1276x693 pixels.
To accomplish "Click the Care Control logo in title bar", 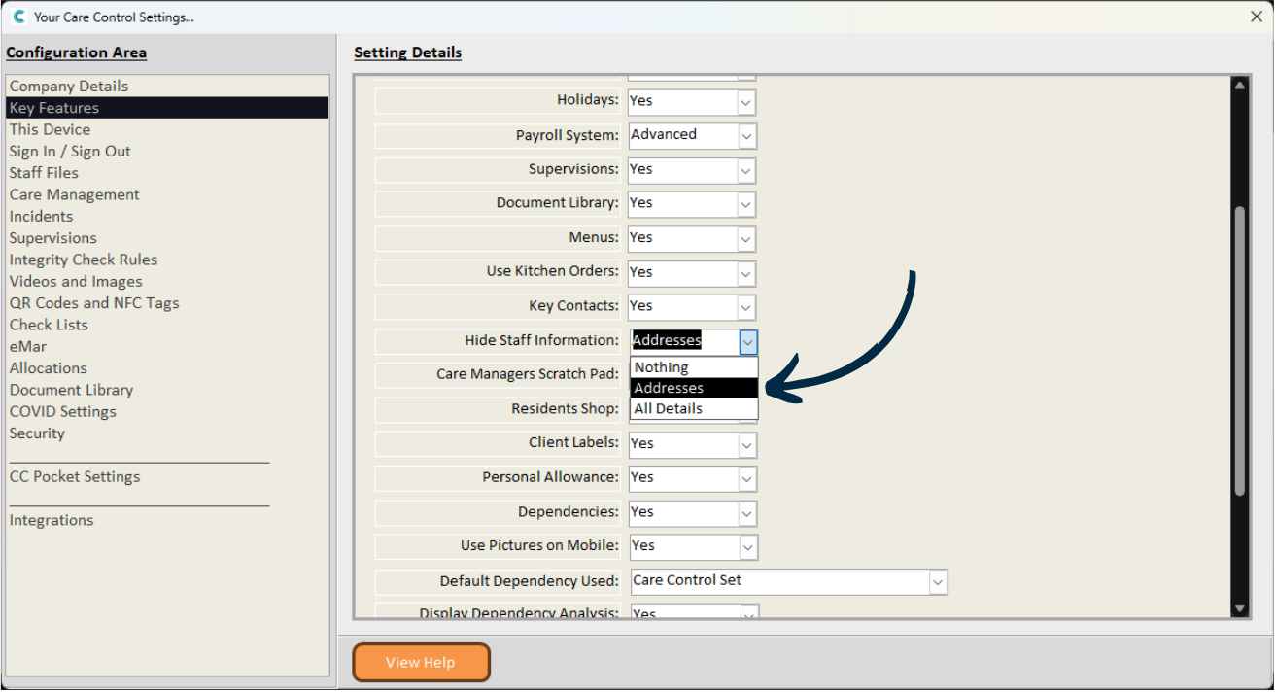I will [18, 17].
